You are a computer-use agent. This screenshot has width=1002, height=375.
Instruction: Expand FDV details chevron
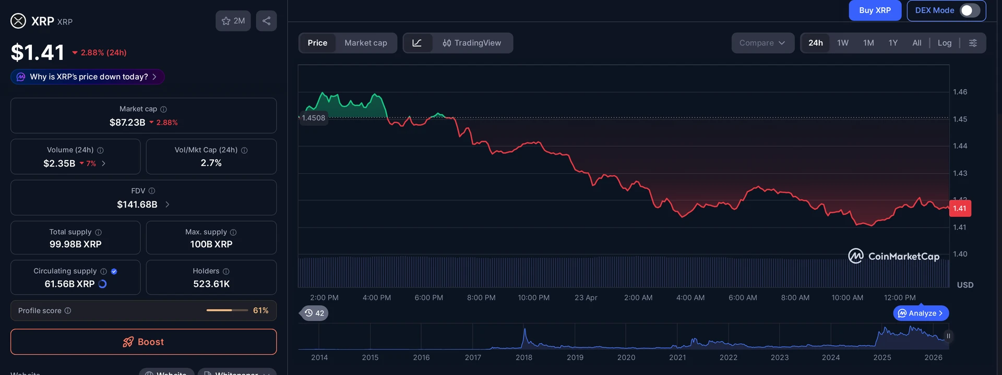167,204
